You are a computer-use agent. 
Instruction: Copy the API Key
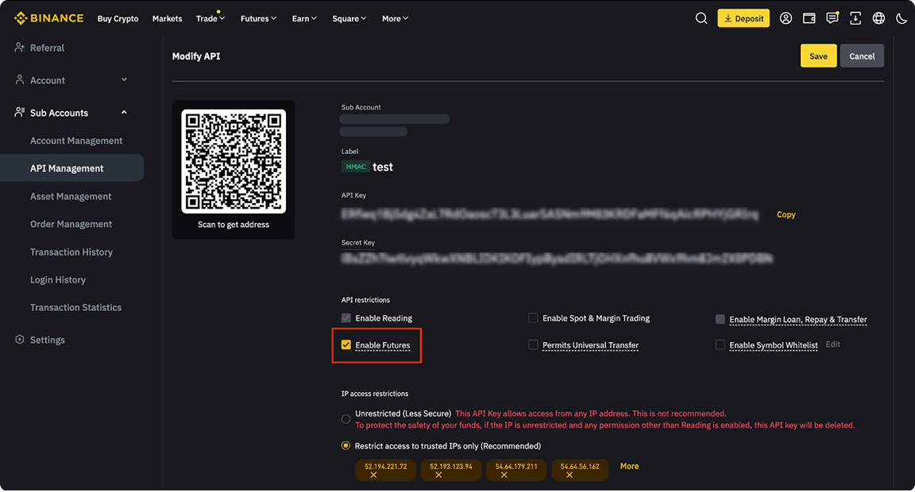coord(786,214)
